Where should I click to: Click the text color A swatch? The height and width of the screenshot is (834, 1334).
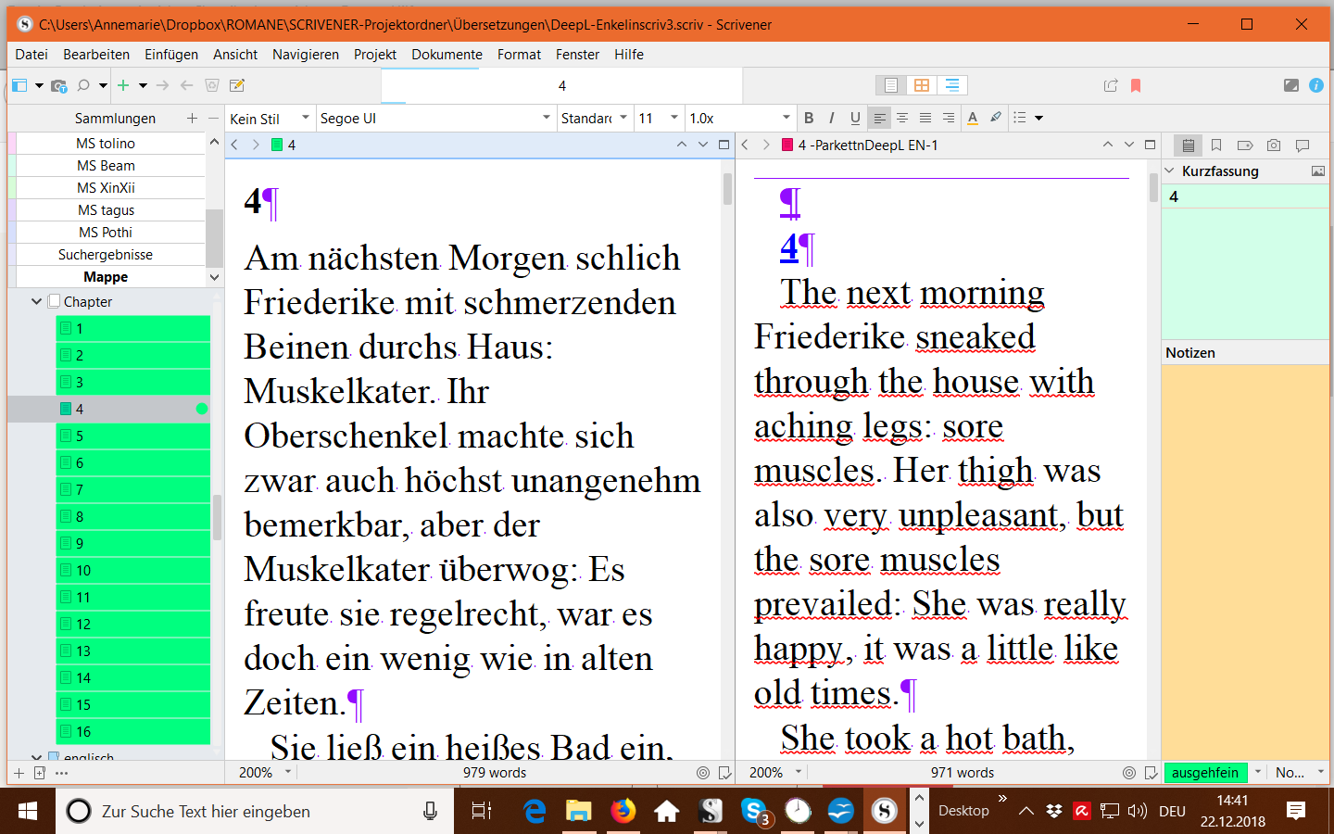[972, 118]
